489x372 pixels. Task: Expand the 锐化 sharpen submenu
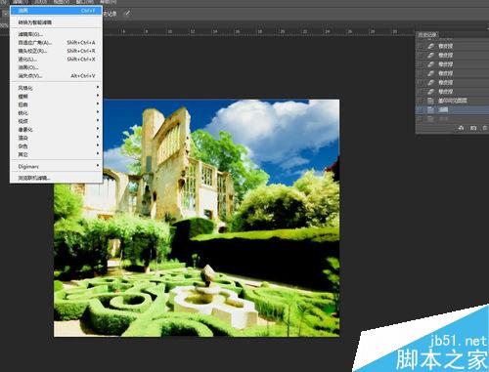[56, 113]
